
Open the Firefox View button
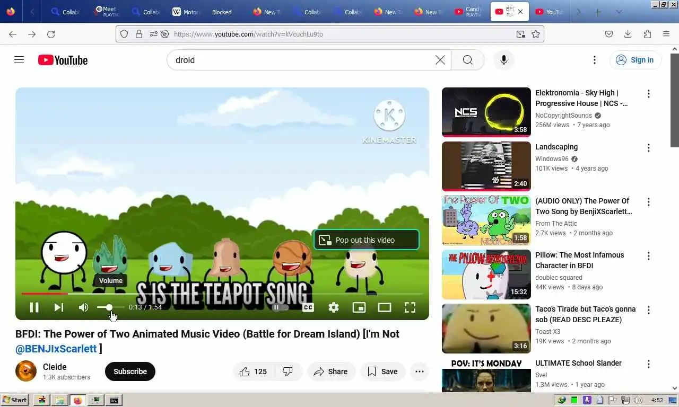(11, 12)
